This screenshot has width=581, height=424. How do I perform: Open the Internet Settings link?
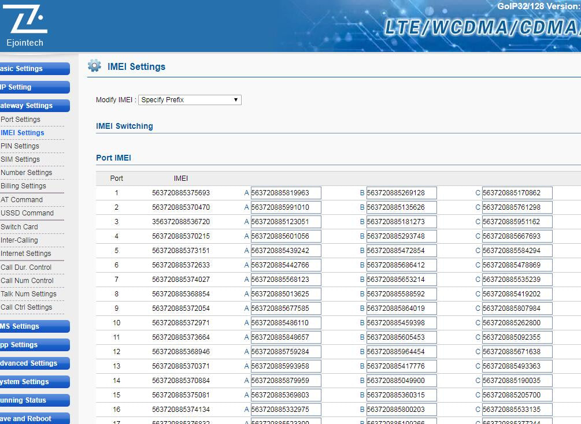pos(26,254)
